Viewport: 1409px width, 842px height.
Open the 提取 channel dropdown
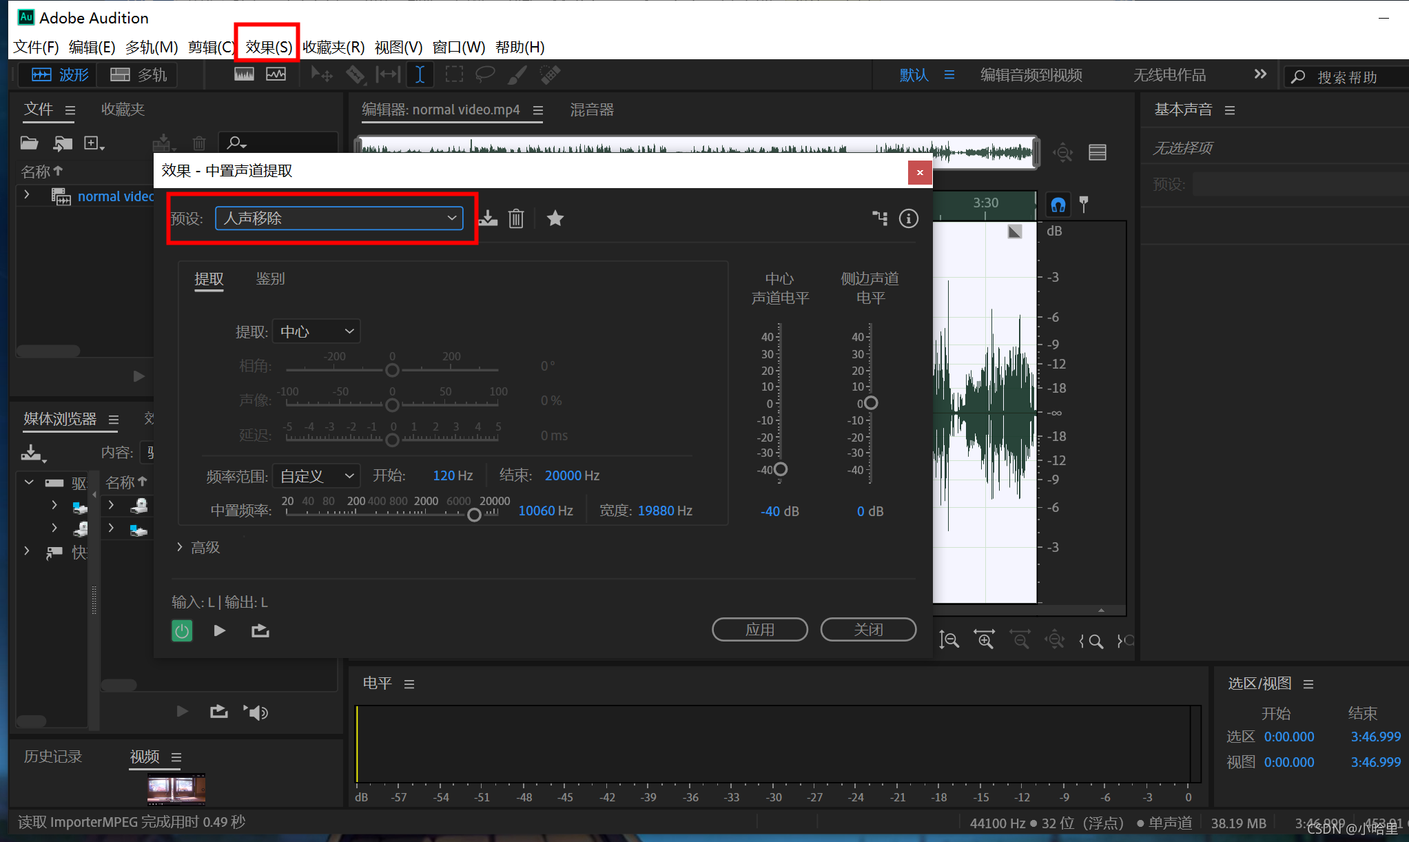316,331
